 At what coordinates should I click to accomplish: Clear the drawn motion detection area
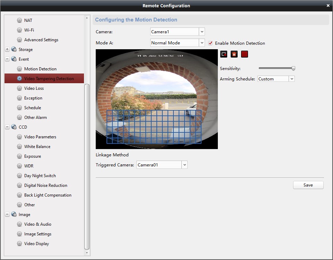(224, 54)
